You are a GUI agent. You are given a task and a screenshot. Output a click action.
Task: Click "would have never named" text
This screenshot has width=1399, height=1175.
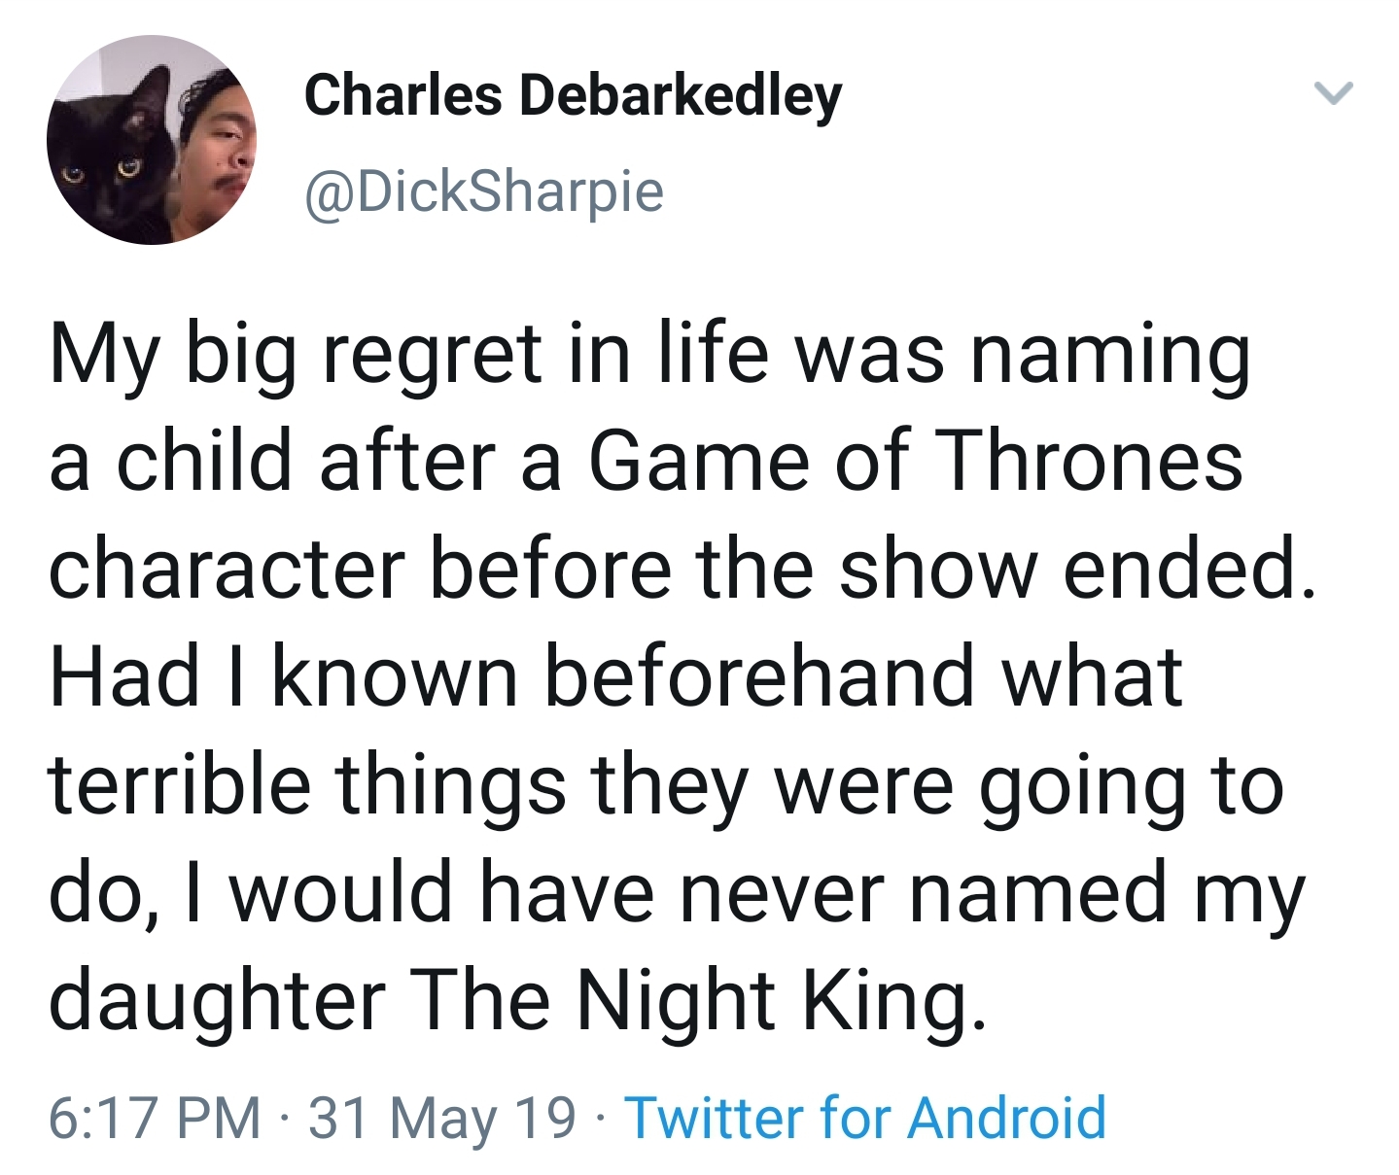pyautogui.click(x=697, y=892)
